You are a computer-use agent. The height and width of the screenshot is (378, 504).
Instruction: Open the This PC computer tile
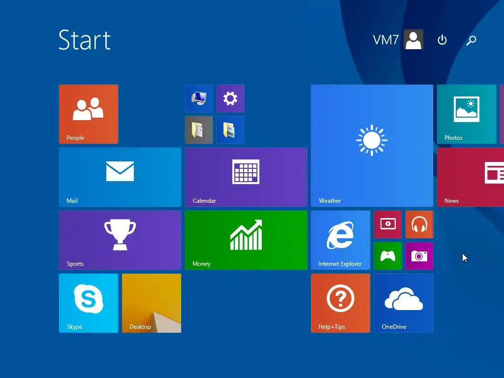199,98
